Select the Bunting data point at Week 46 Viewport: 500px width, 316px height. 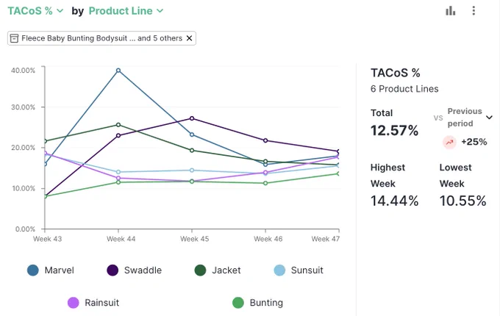[x=265, y=183]
